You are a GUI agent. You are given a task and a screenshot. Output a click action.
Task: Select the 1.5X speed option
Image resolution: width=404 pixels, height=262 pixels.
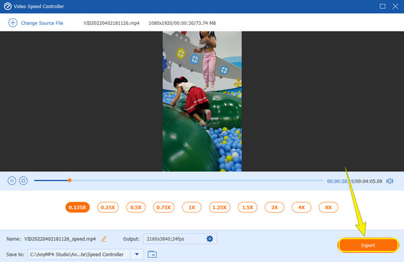248,207
